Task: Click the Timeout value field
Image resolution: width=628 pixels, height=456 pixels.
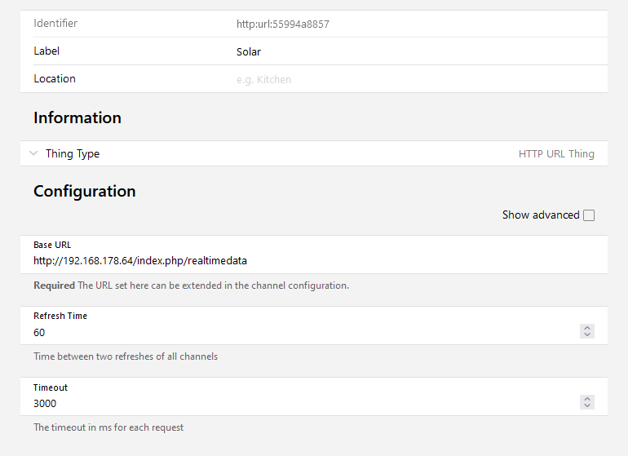Action: (302, 403)
